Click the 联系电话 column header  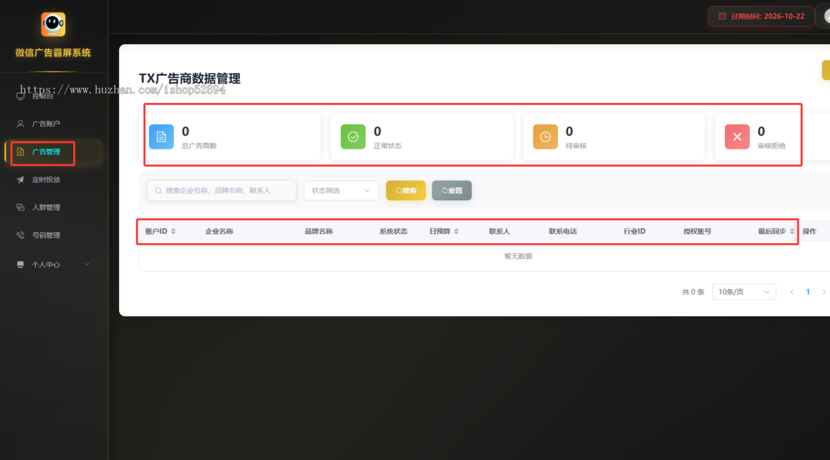(x=562, y=231)
